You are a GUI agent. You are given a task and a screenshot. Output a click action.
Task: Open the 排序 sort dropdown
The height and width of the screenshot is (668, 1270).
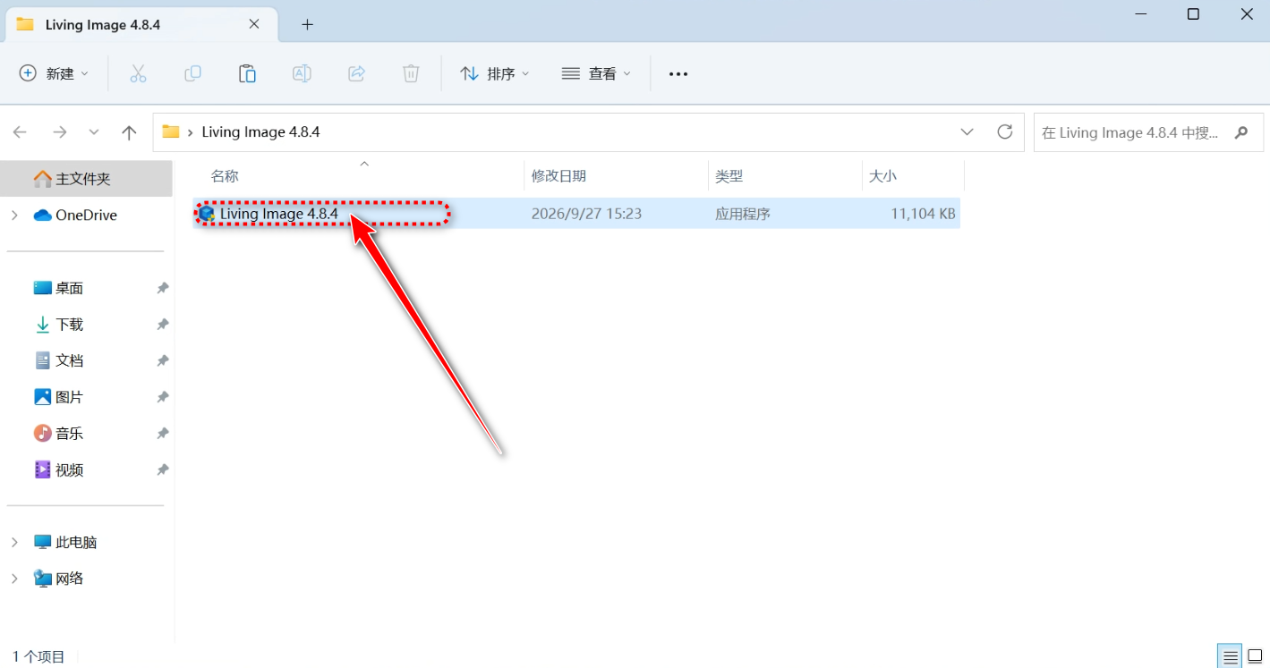[494, 73]
